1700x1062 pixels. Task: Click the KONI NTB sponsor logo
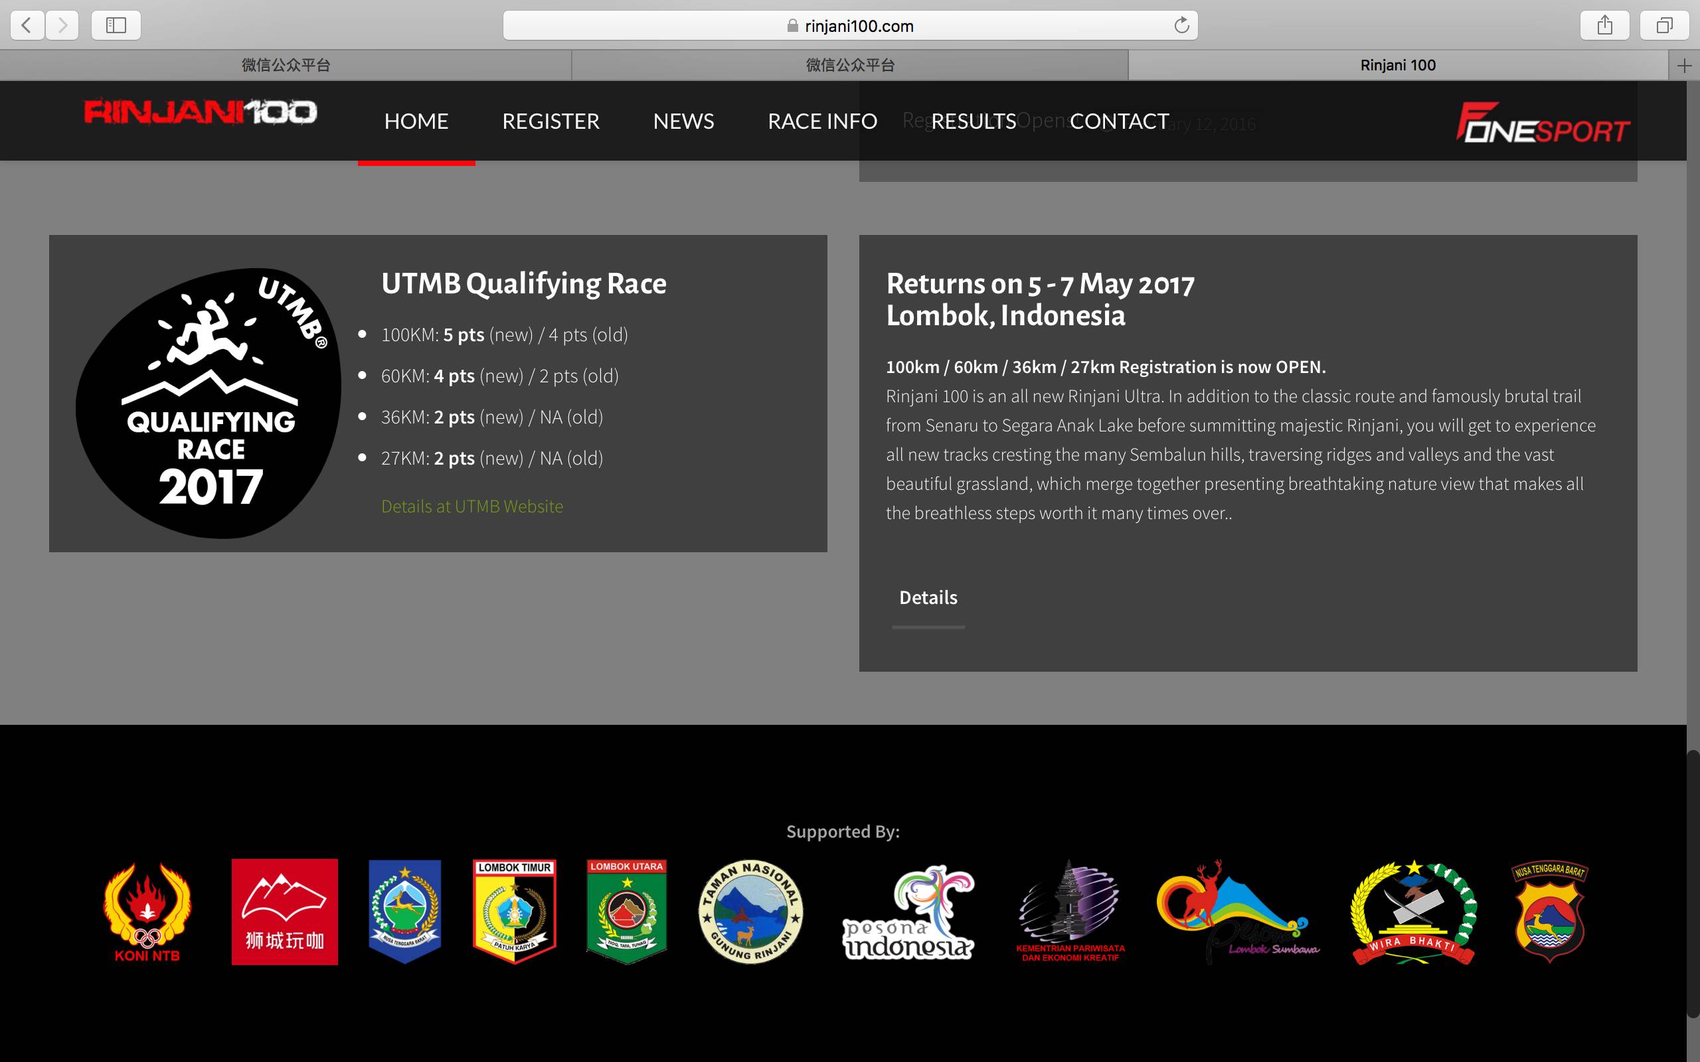(x=147, y=912)
